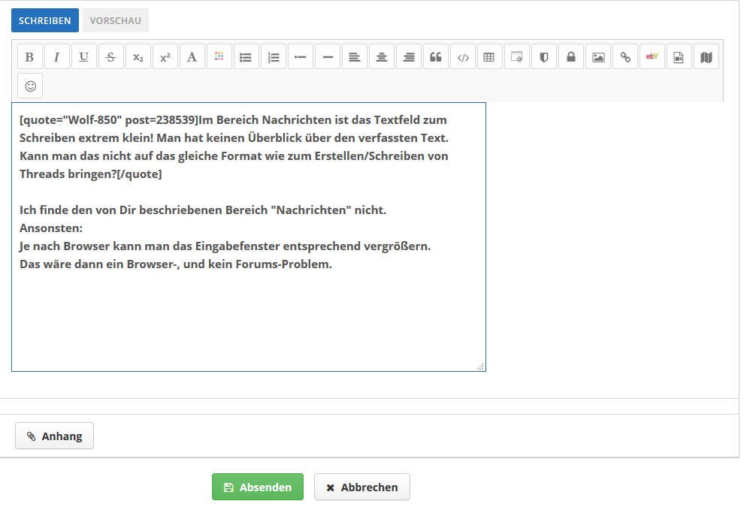Open the text color palette
The height and width of the screenshot is (513, 750).
click(x=219, y=57)
